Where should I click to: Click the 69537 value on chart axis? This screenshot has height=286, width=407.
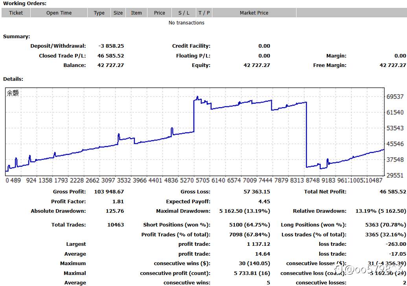pos(395,97)
